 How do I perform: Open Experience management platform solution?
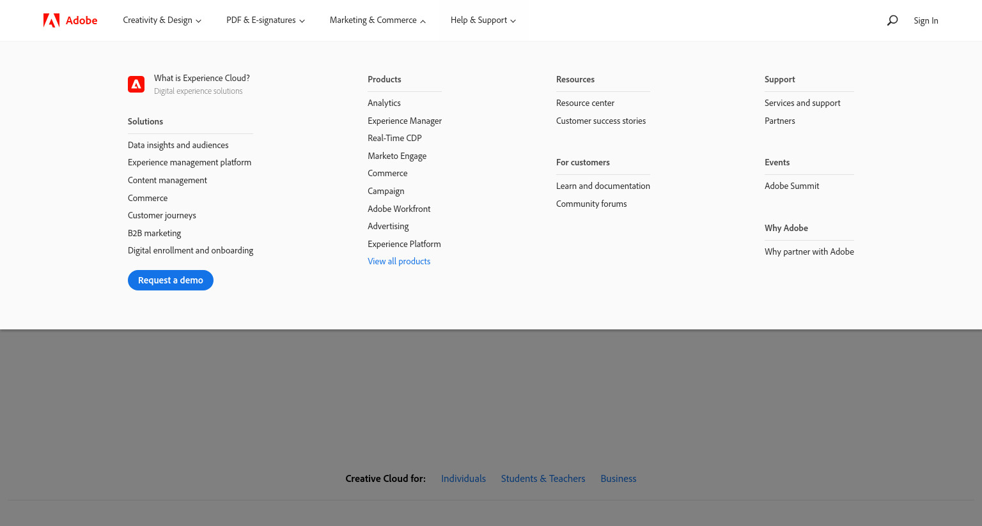(190, 162)
